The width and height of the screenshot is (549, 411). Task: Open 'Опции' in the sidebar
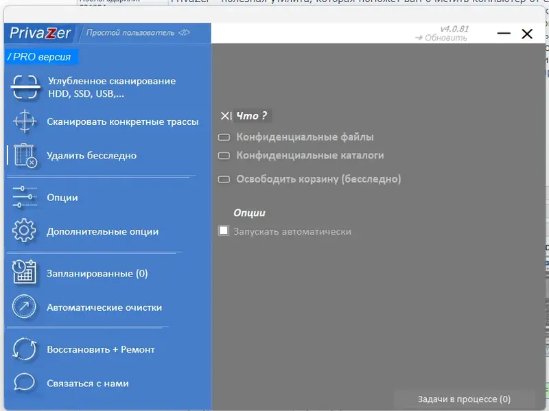coord(62,198)
